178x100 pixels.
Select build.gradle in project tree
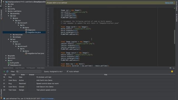pos(14,63)
